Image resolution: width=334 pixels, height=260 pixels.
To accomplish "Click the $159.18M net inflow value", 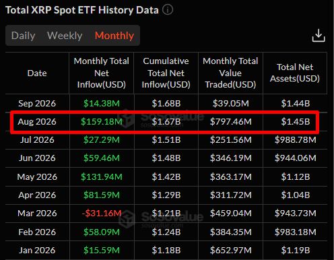I will (102, 121).
